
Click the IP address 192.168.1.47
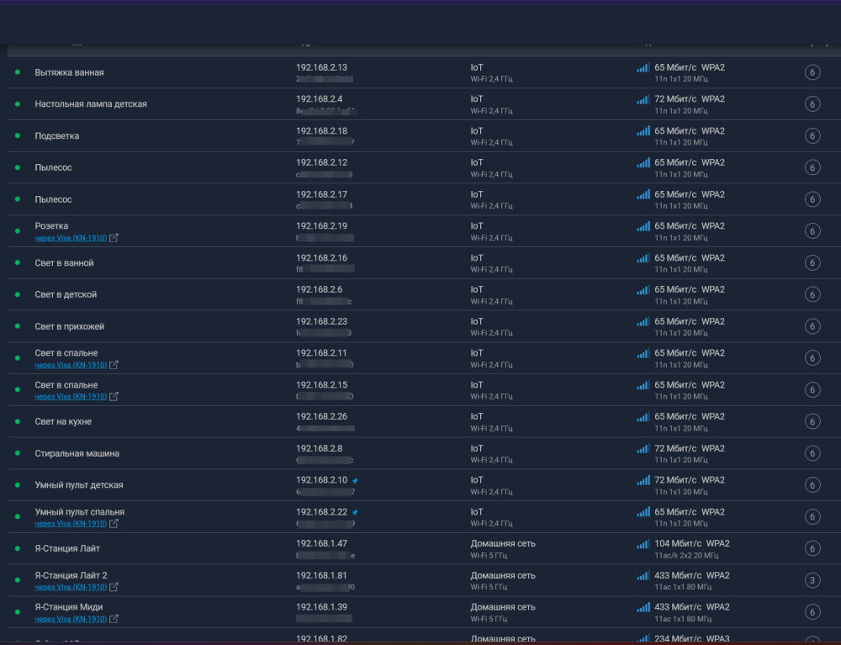pos(321,543)
